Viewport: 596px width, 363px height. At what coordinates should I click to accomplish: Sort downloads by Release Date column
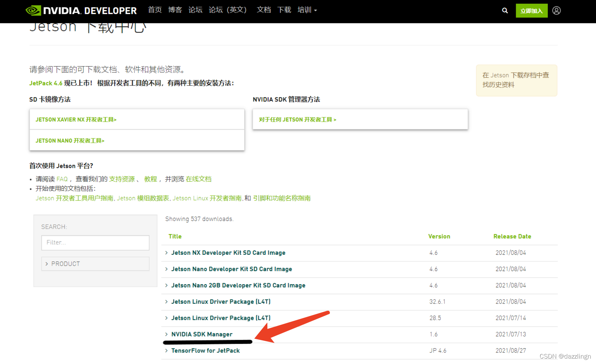pos(512,236)
